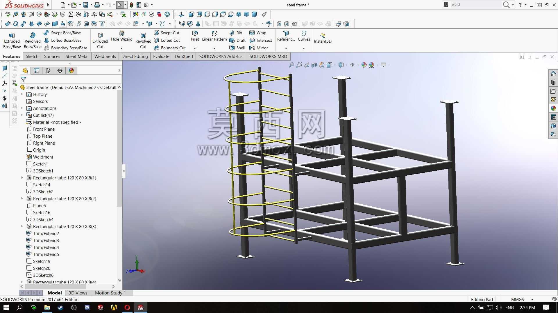558x313 pixels.
Task: Select 3DSketch1 in the feature tree
Action: point(40,171)
